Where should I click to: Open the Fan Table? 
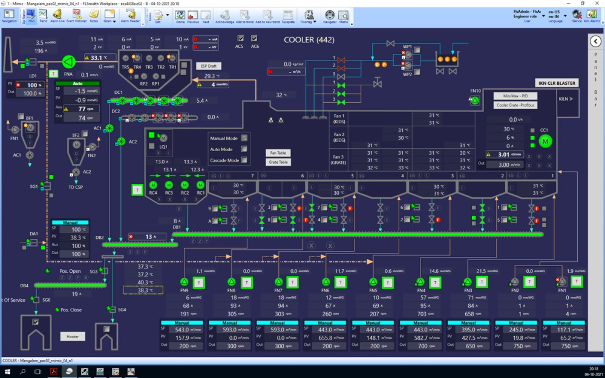277,153
